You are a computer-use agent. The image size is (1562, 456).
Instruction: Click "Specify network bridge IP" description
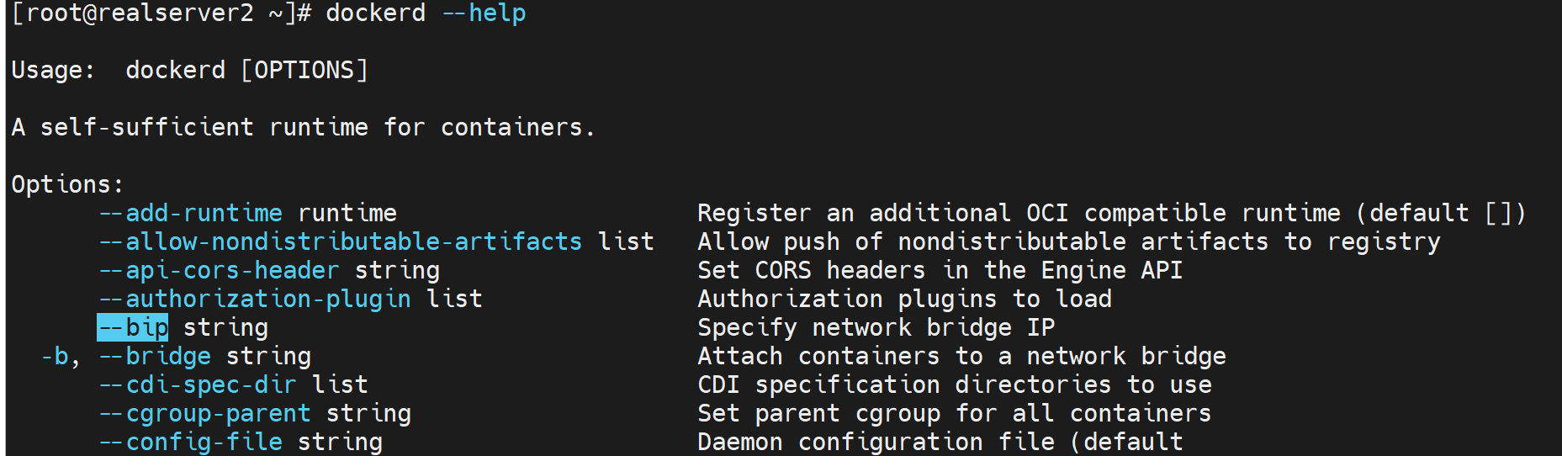(x=876, y=327)
